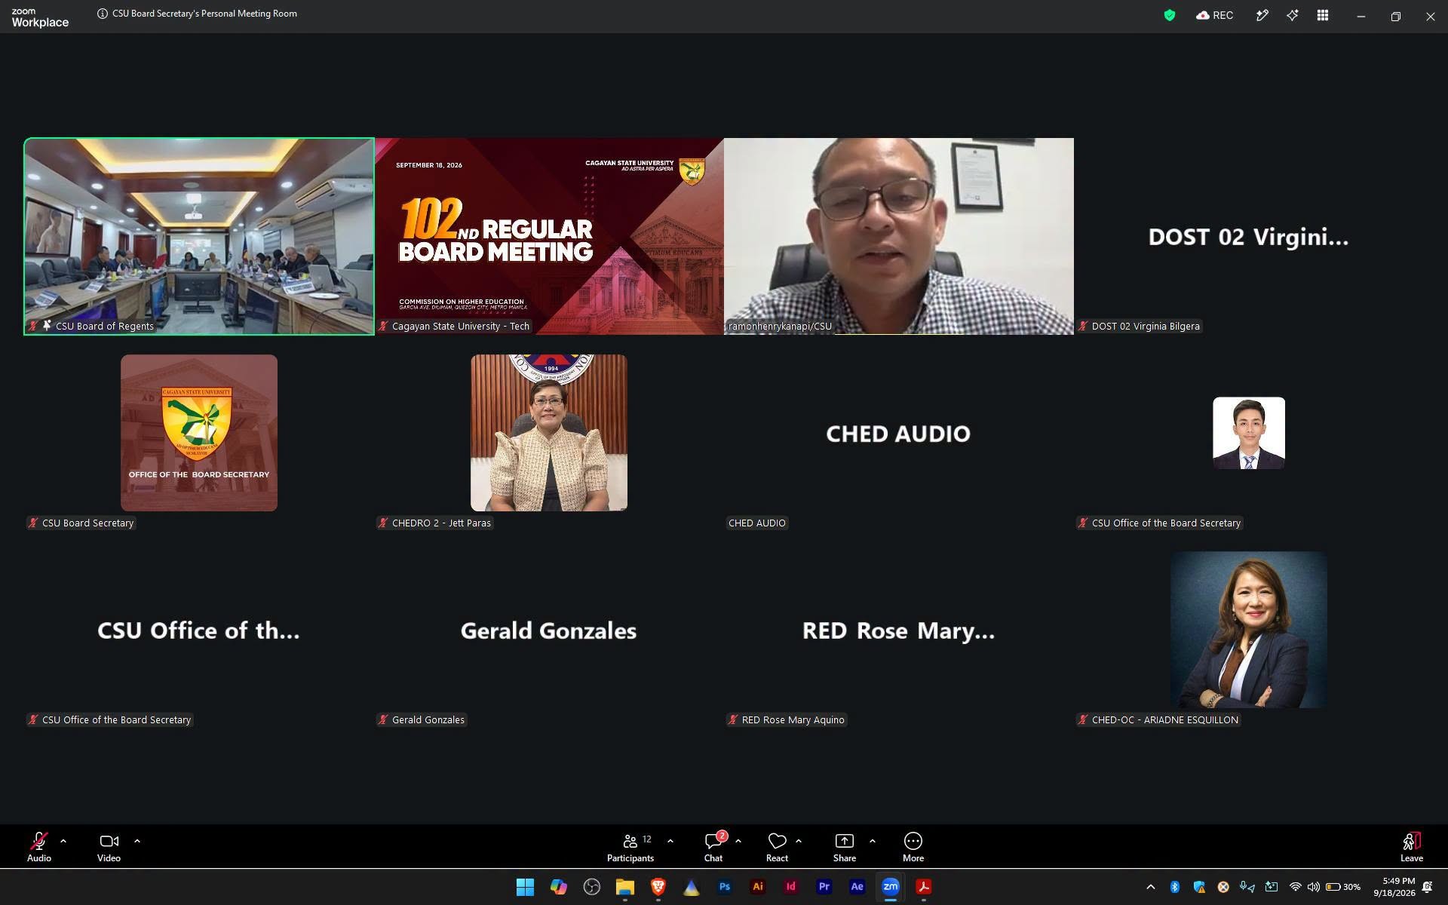Show hidden system tray icons
The width and height of the screenshot is (1448, 905).
coord(1150,887)
